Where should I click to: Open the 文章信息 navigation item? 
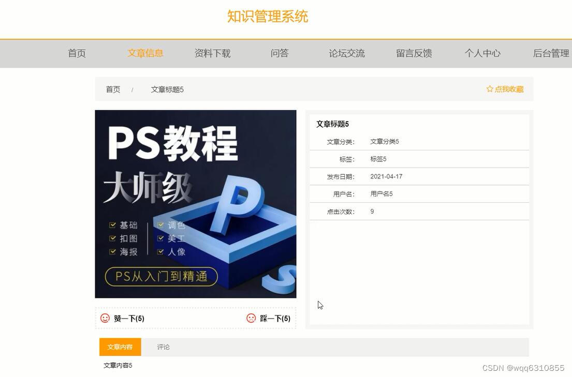[145, 53]
